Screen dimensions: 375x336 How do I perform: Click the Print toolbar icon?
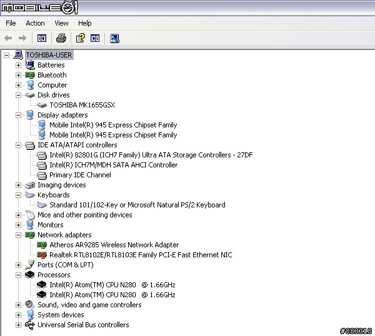(61, 38)
